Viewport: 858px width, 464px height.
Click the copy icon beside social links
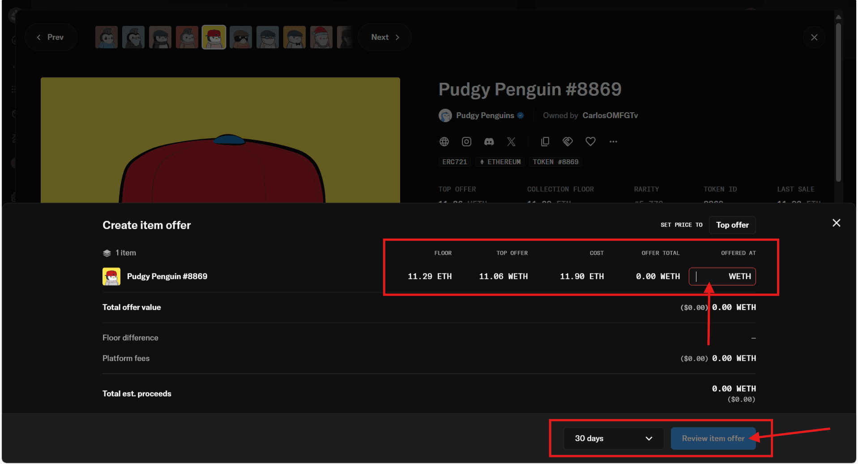click(545, 142)
